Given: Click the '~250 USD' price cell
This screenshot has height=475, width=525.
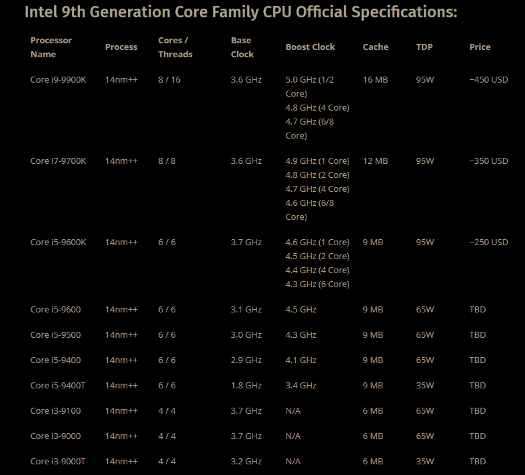Looking at the screenshot, I should (488, 242).
